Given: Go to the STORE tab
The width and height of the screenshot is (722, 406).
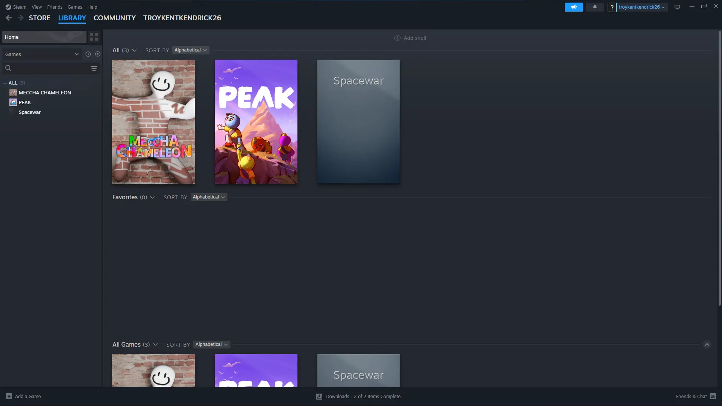Looking at the screenshot, I should click(x=40, y=18).
